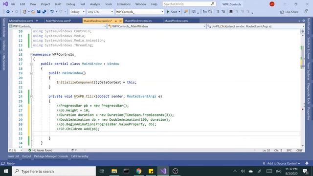Switch to the rightmost MainWindow.xaml tab
Image resolution: width=313 pixels, height=176 pixels.
point(176,21)
